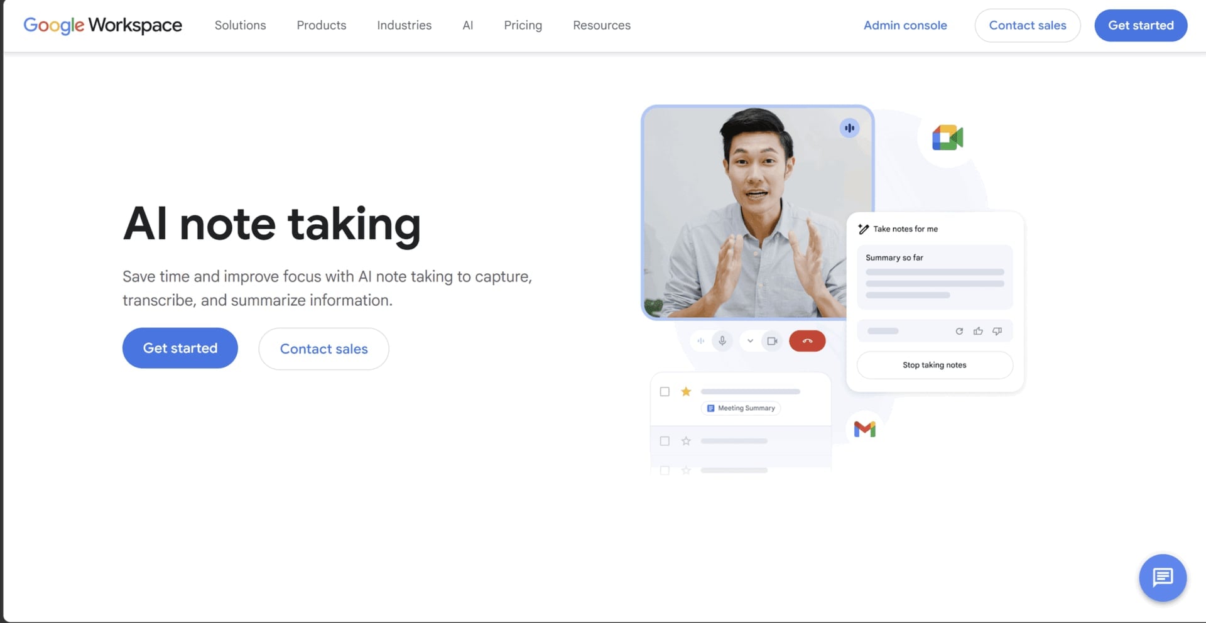Mute the microphone in the meeting controls
This screenshot has height=623, width=1206.
[x=722, y=341]
